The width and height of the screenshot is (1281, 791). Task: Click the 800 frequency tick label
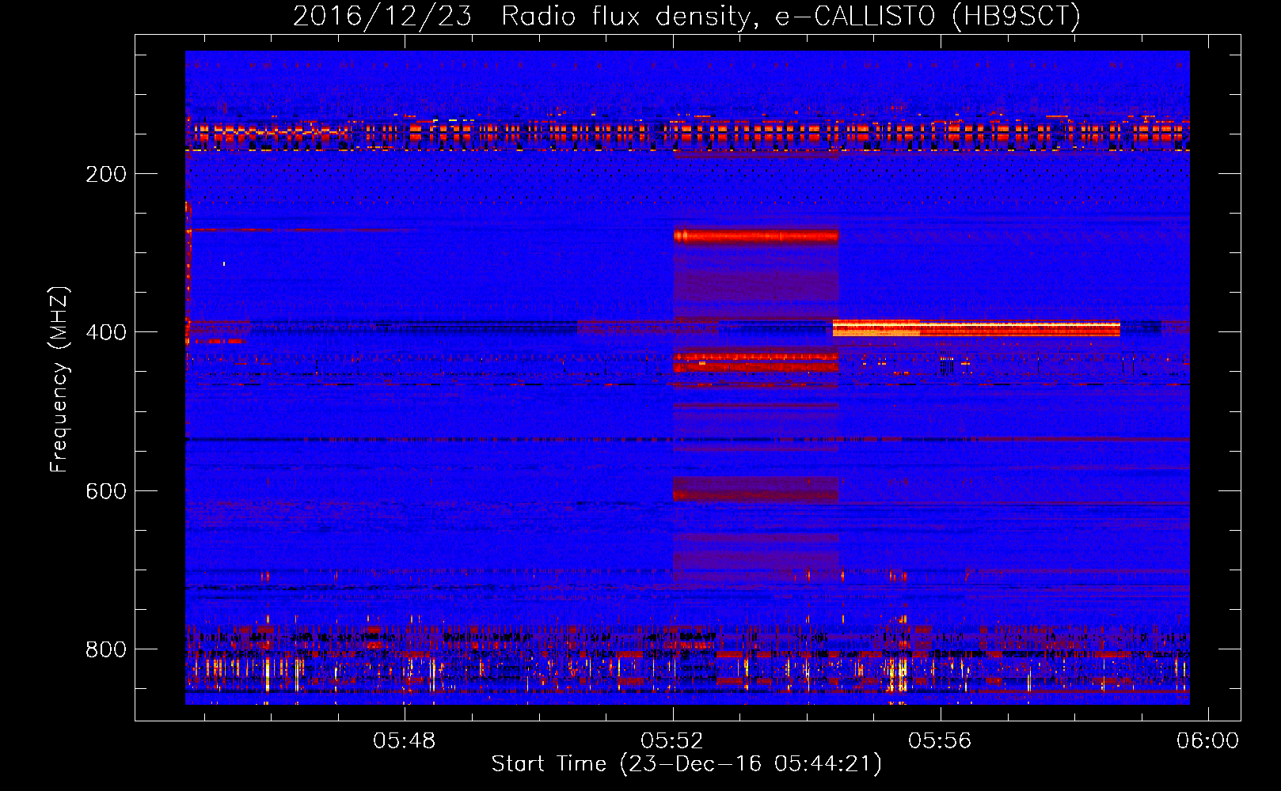click(106, 649)
